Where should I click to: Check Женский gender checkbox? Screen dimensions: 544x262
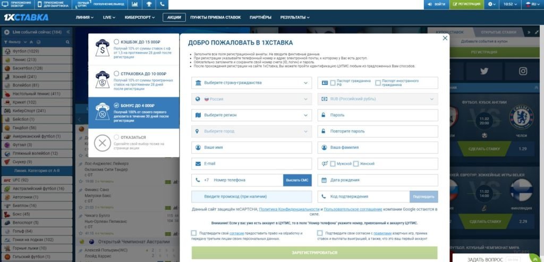pyautogui.click(x=355, y=164)
